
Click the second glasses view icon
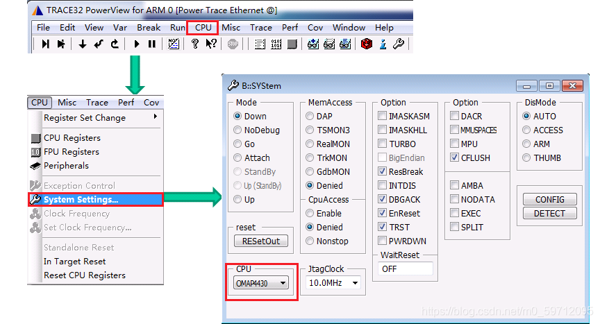(x=329, y=44)
